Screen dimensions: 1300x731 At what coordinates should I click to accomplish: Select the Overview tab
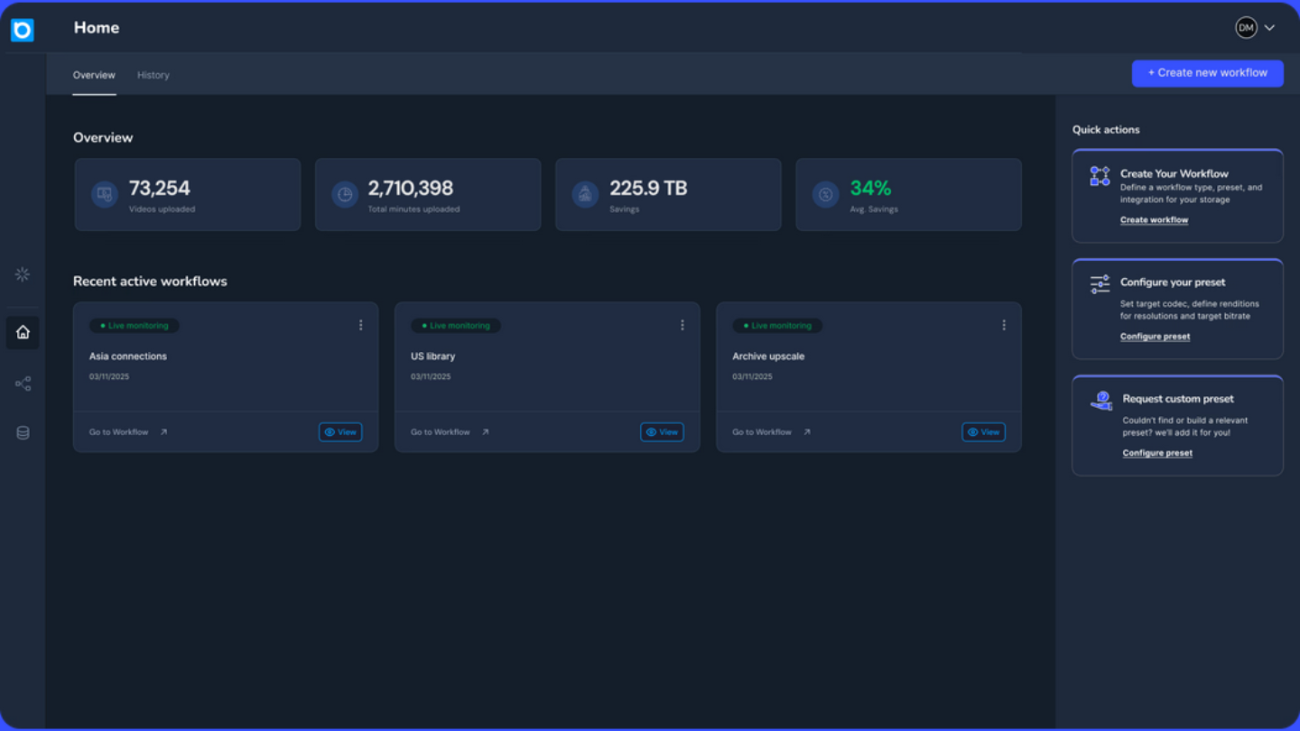pyautogui.click(x=94, y=75)
